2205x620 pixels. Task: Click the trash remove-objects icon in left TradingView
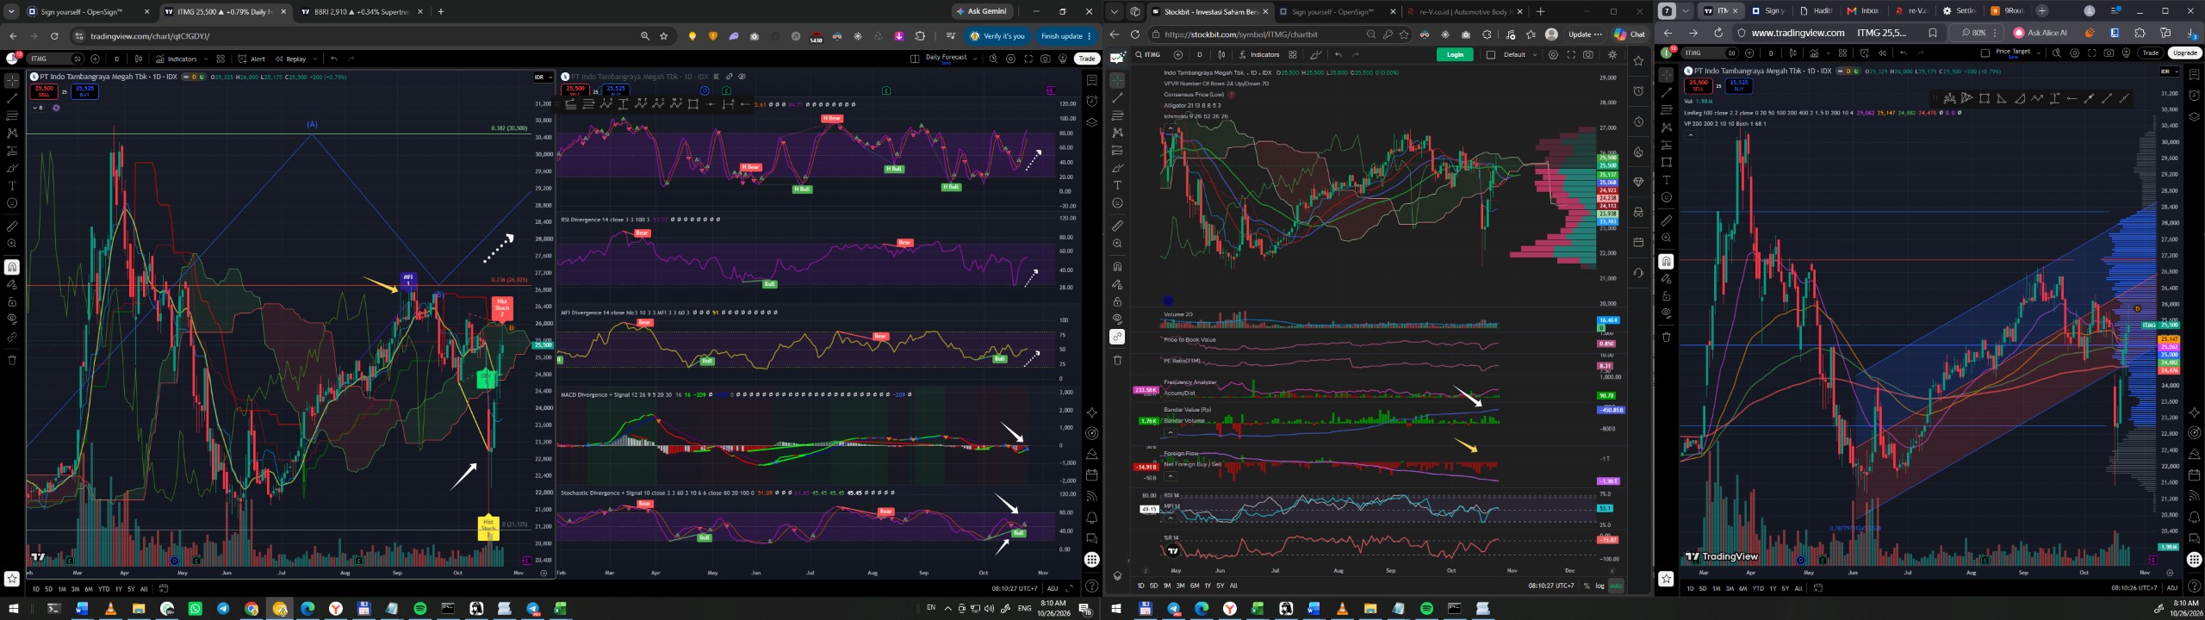(x=12, y=360)
